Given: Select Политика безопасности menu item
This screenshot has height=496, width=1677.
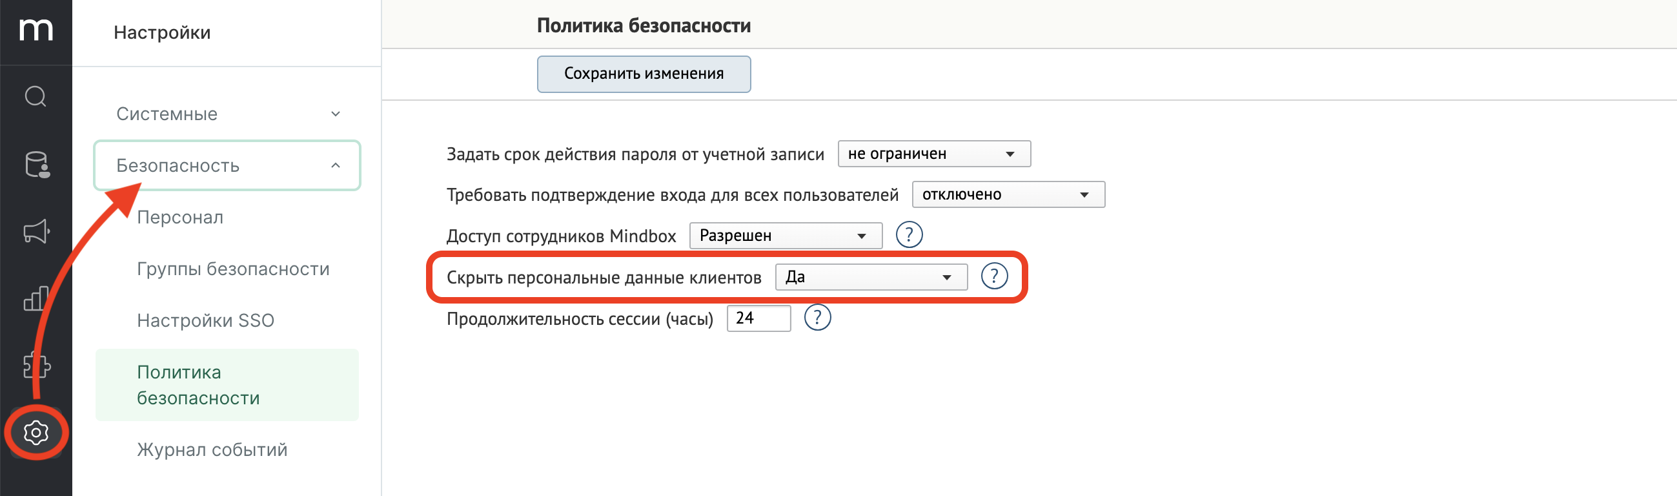Looking at the screenshot, I should point(227,384).
